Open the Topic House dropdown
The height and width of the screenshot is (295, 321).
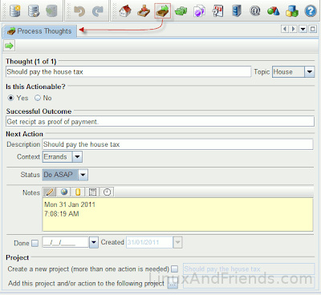pos(310,72)
